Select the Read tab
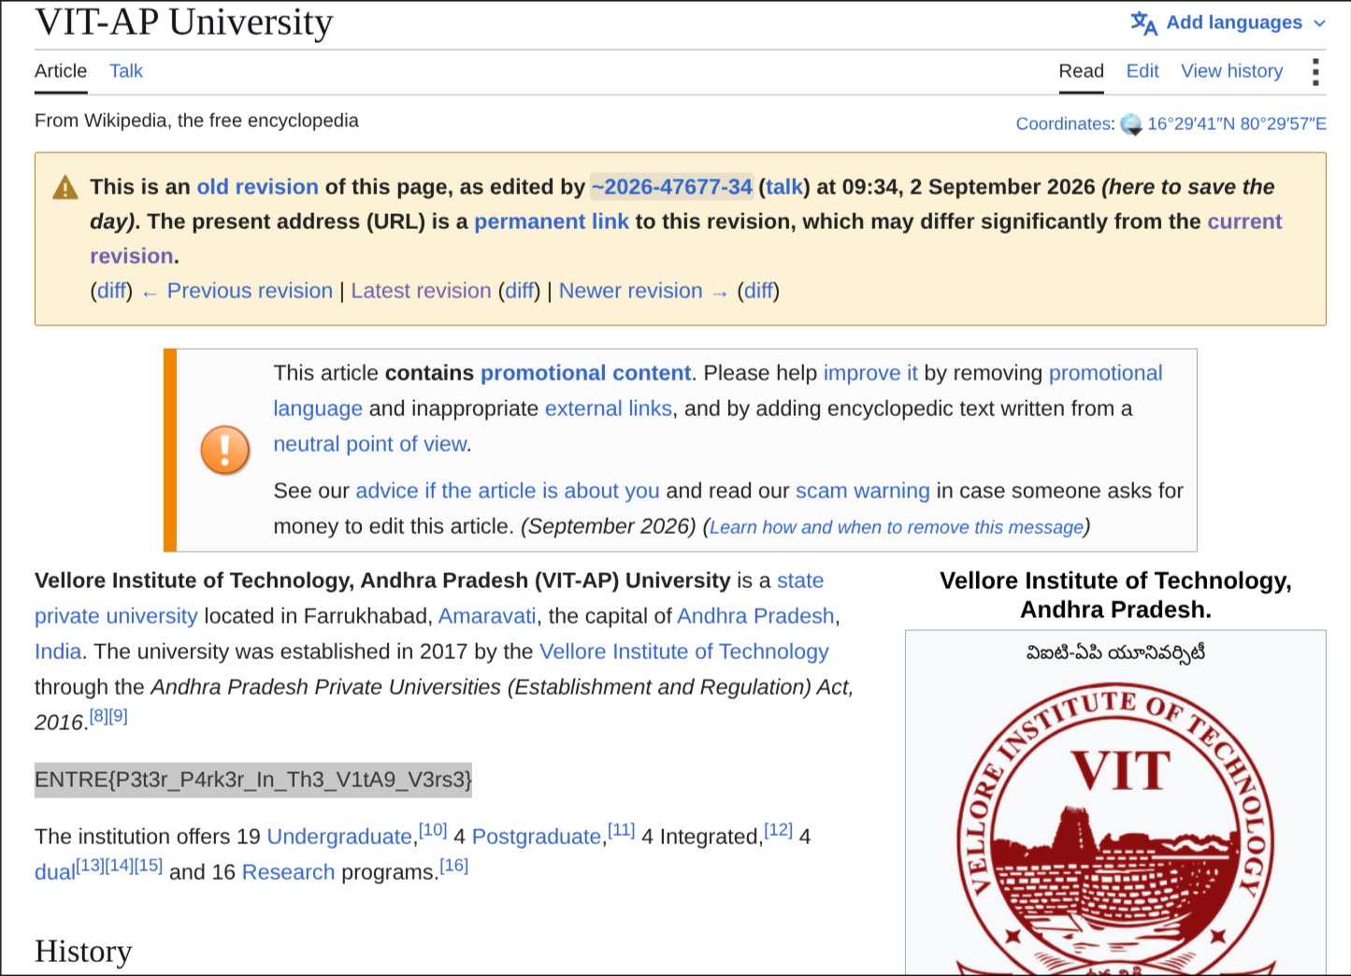The height and width of the screenshot is (976, 1351). pos(1082,71)
